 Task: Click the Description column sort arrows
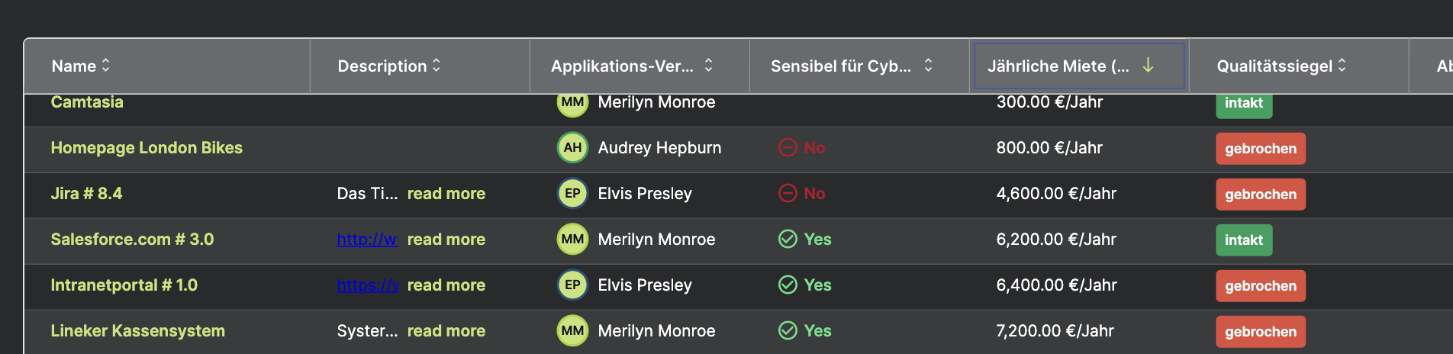(x=437, y=66)
